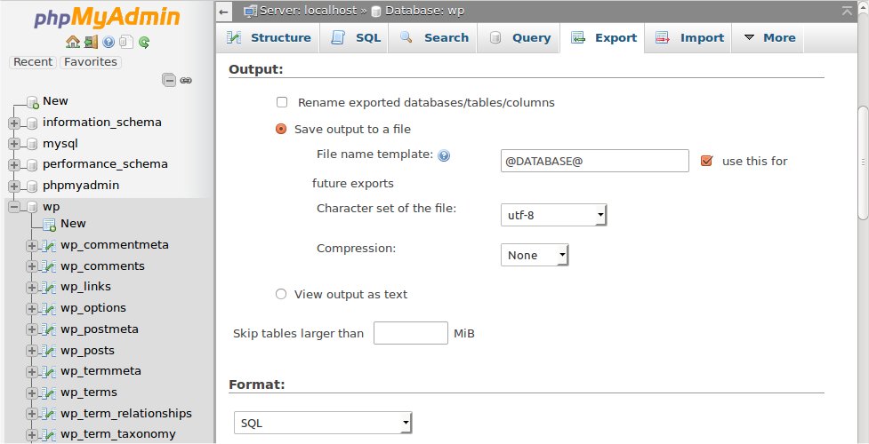Switch to the Import tab

click(x=689, y=38)
